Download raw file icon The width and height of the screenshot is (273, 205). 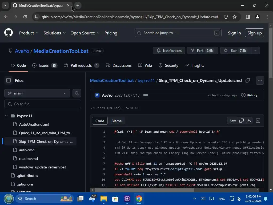coord(249,121)
